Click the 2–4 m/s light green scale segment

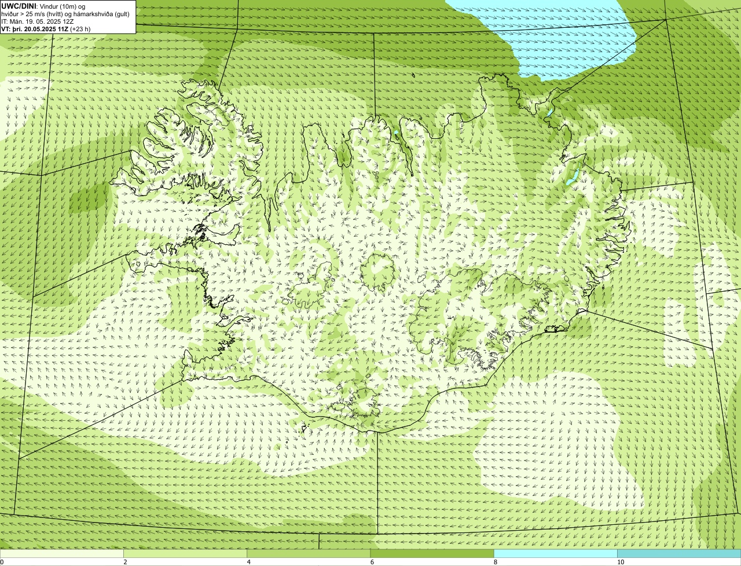(185, 554)
